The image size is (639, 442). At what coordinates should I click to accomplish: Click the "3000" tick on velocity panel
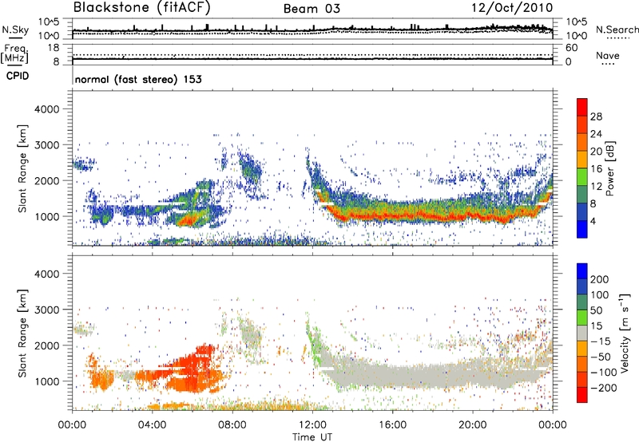coord(46,310)
